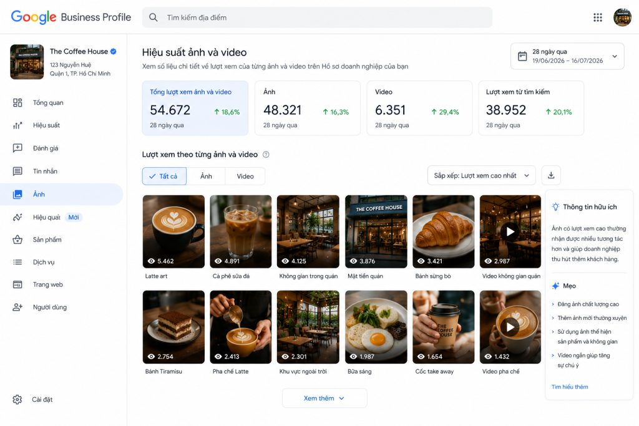Screen dimensions: 639x426
Task: Select the Tất cả filter
Action: (164, 176)
